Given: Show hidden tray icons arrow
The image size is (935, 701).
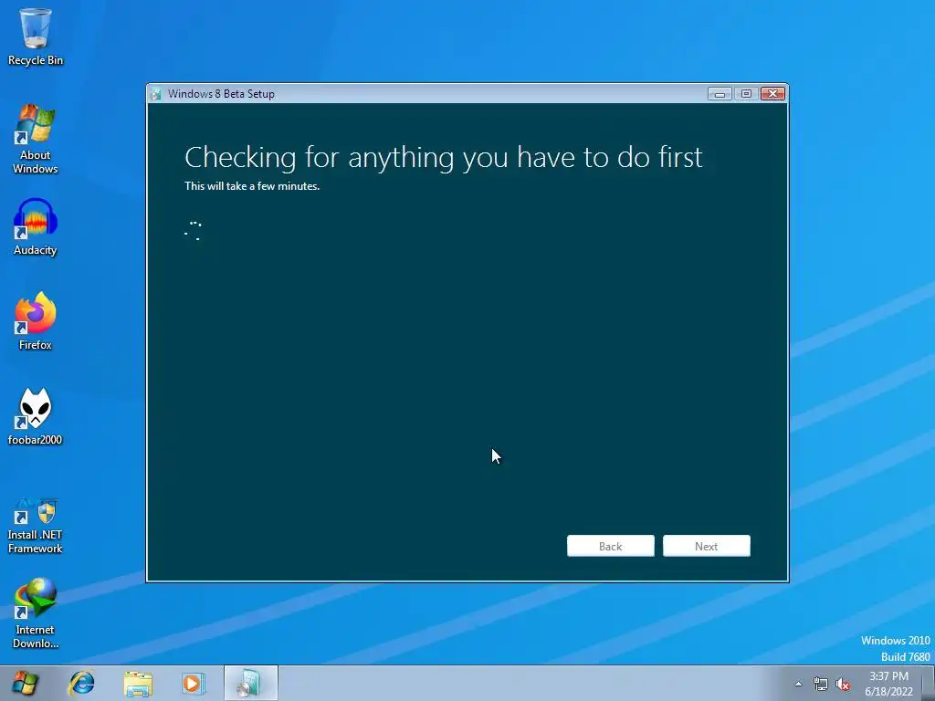Looking at the screenshot, I should 798,684.
